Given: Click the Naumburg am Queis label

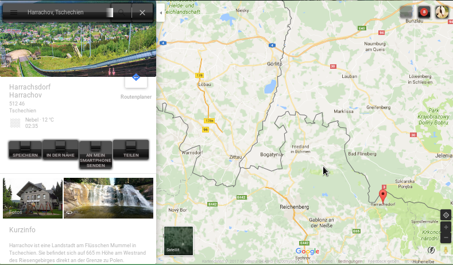Looking at the screenshot, I should click(x=375, y=46).
